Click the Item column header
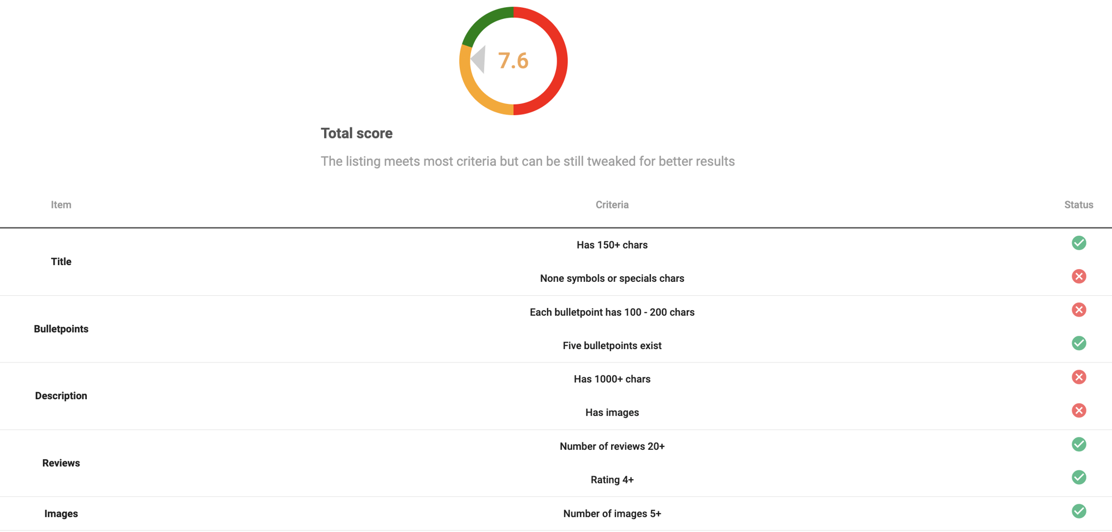1112x532 pixels. click(x=61, y=205)
